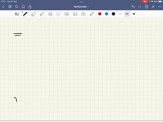The height and width of the screenshot is (122, 163).
Task: Activate the zoom window tool
Action: [17, 14]
